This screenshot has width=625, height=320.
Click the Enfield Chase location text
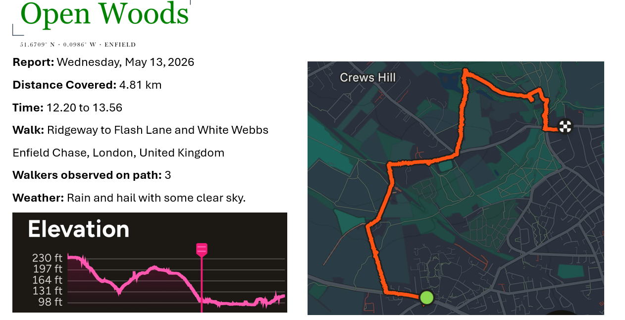coord(118,153)
